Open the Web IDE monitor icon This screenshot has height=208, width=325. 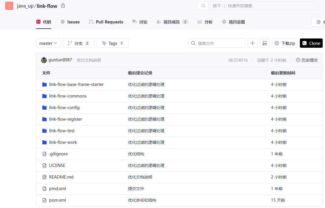click(264, 43)
